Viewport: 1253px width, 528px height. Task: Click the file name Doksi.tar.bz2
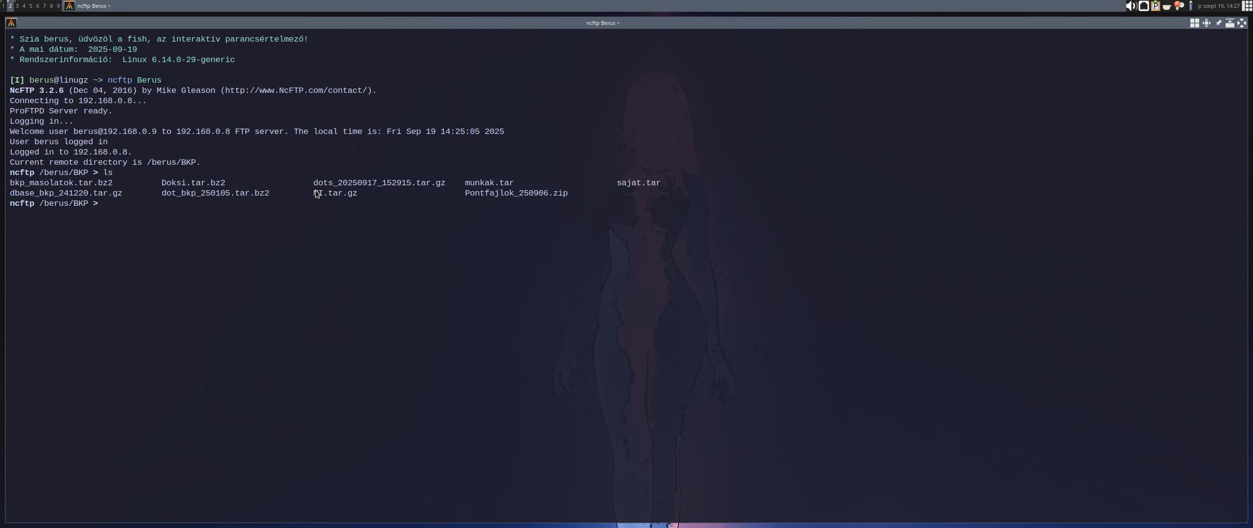pyautogui.click(x=193, y=183)
